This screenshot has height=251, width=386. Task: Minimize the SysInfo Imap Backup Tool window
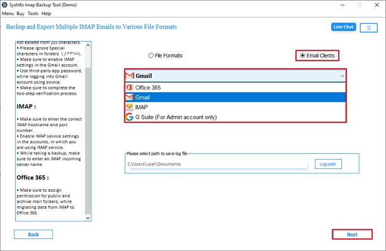tap(343, 5)
